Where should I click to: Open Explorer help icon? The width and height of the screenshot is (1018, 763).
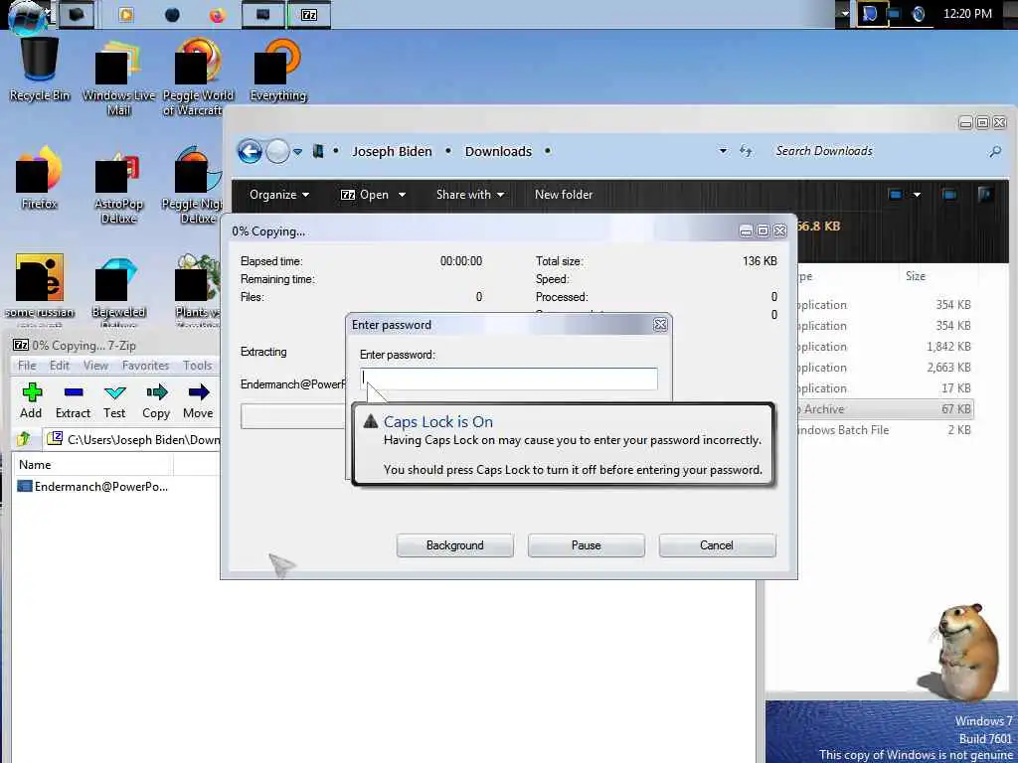(985, 194)
